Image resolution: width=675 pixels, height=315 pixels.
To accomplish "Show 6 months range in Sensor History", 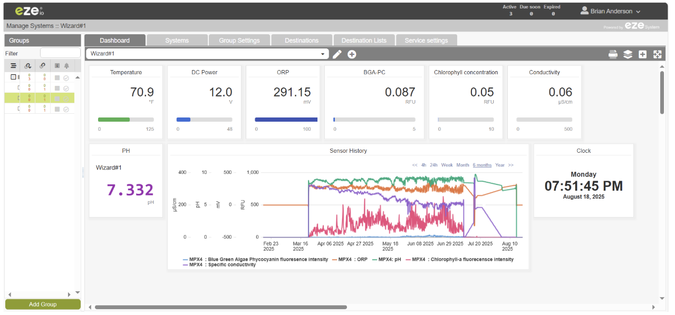I will [481, 164].
